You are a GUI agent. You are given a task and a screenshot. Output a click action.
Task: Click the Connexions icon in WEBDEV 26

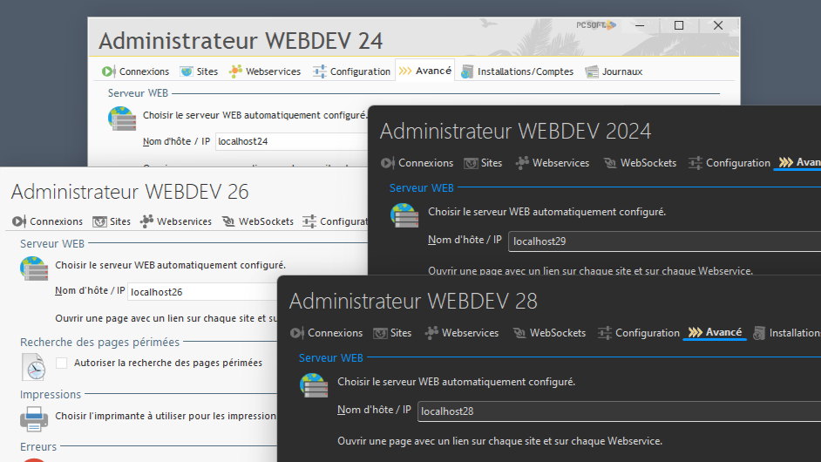19,221
